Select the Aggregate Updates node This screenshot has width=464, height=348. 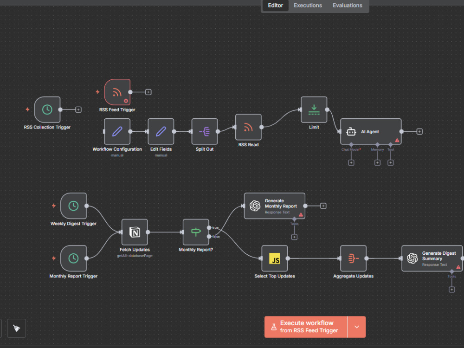pos(353,258)
